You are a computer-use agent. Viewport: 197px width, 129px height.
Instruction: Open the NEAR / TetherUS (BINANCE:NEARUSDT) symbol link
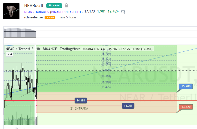click(53, 12)
